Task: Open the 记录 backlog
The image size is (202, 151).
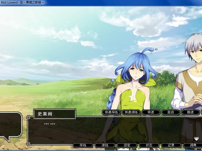Action: click(171, 145)
